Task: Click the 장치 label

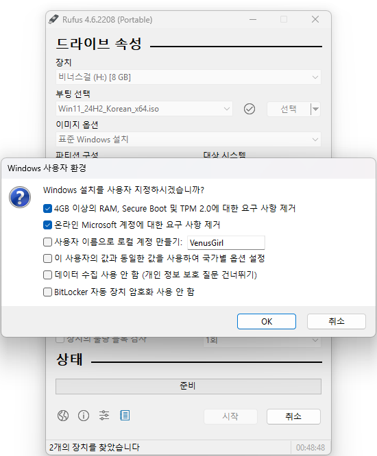Action: click(64, 62)
